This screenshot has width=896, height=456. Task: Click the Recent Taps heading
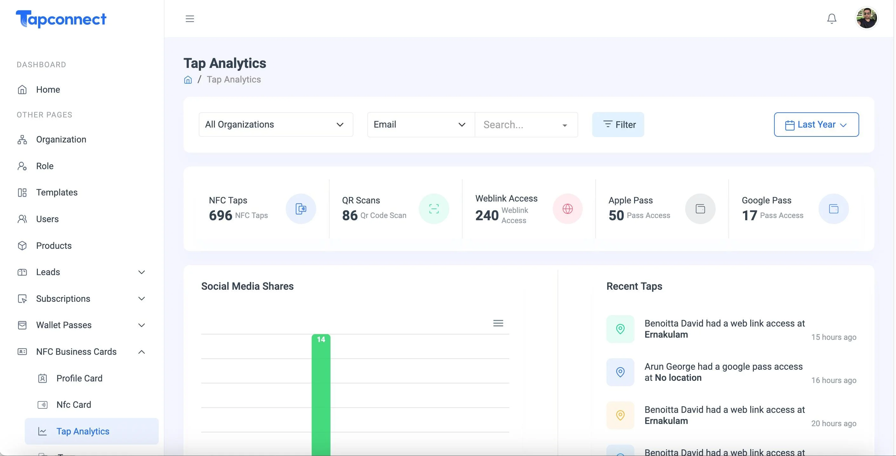(x=634, y=287)
